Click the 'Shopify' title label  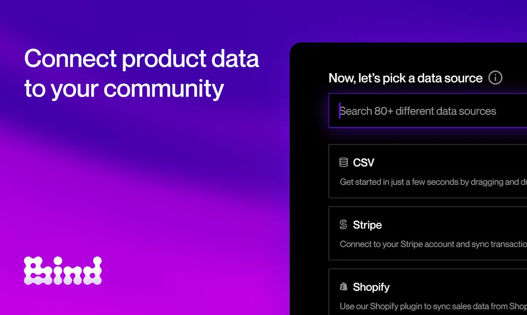point(371,287)
